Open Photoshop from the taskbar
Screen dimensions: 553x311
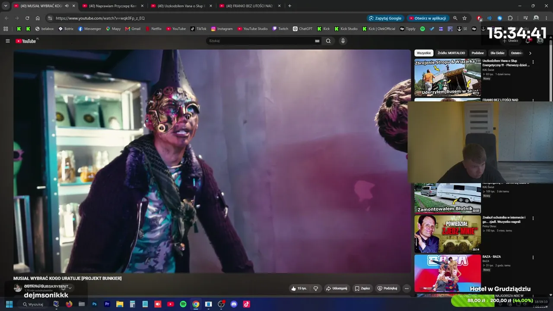click(94, 304)
